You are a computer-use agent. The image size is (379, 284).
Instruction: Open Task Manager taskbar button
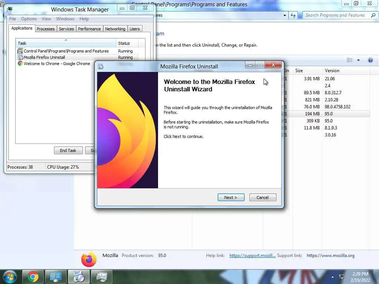click(101, 277)
